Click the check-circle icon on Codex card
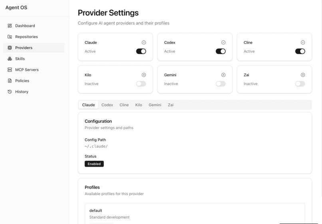Screen dimensions: 322x224 (x=223, y=42)
